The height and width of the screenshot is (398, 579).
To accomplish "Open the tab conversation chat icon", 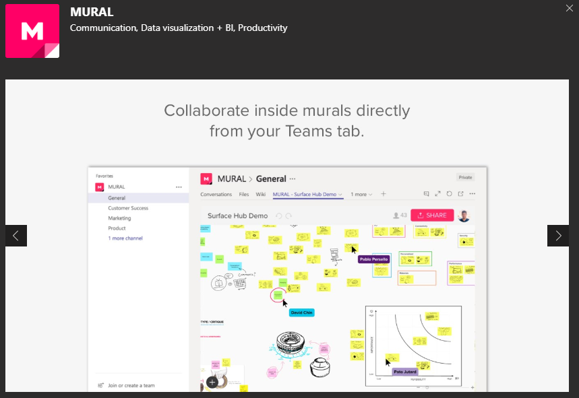I will (x=426, y=194).
